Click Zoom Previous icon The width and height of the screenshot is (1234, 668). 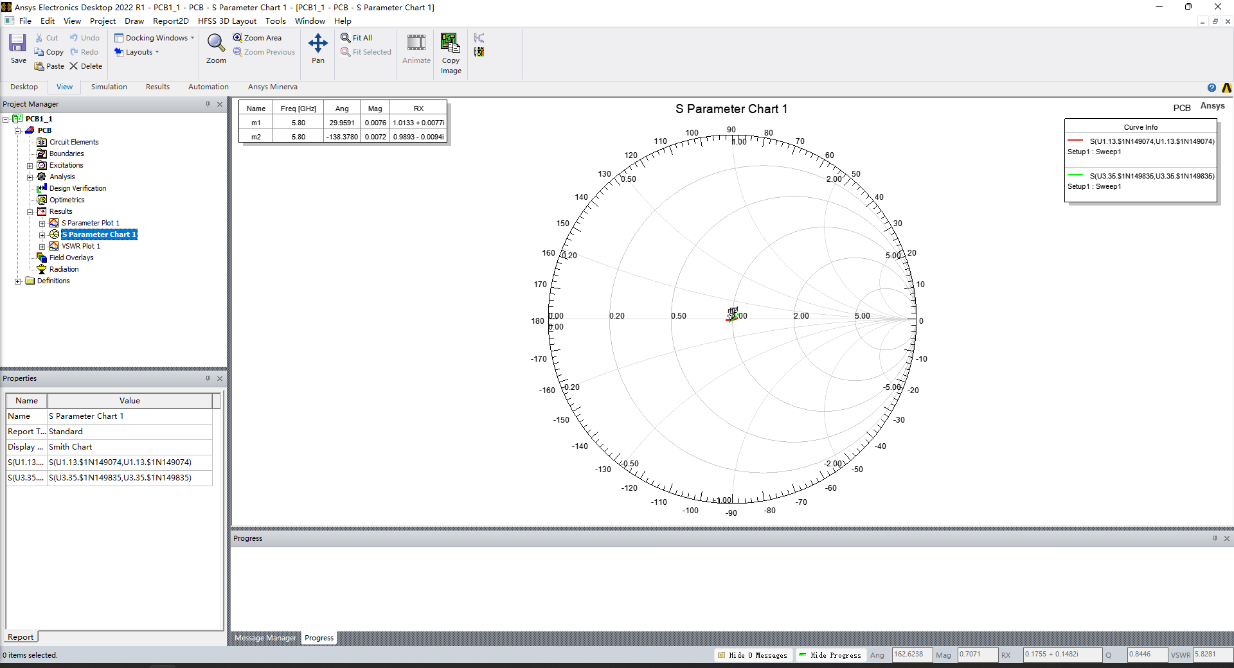[237, 52]
